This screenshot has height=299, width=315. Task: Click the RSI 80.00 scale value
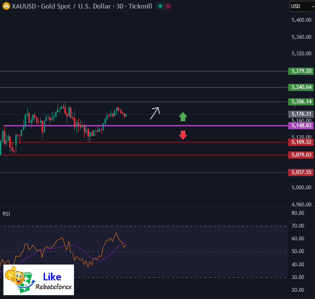pos(298,213)
